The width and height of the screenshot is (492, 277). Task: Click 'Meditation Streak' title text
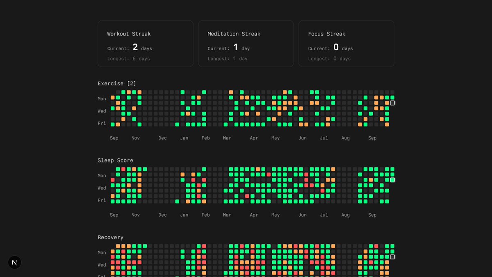click(x=234, y=34)
